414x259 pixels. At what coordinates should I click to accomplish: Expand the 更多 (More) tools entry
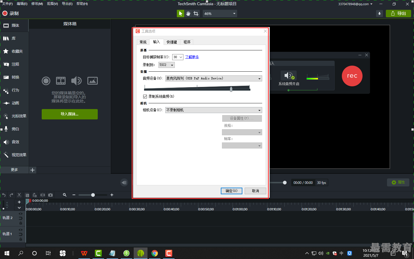(x=14, y=170)
